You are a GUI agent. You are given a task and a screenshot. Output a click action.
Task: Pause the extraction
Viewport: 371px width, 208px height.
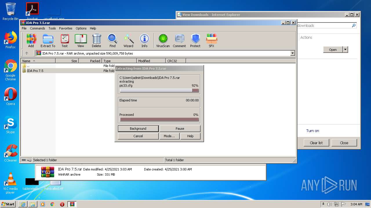click(x=180, y=129)
